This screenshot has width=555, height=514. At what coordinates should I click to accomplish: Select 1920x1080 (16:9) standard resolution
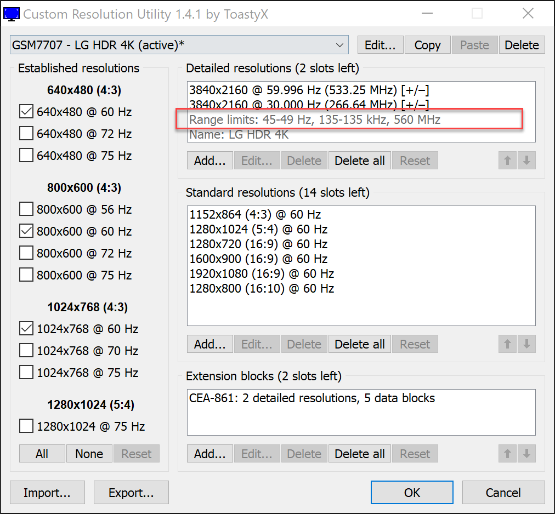tap(262, 273)
